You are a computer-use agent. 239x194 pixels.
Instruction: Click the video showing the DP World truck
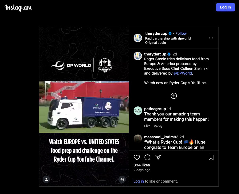tap(84, 107)
